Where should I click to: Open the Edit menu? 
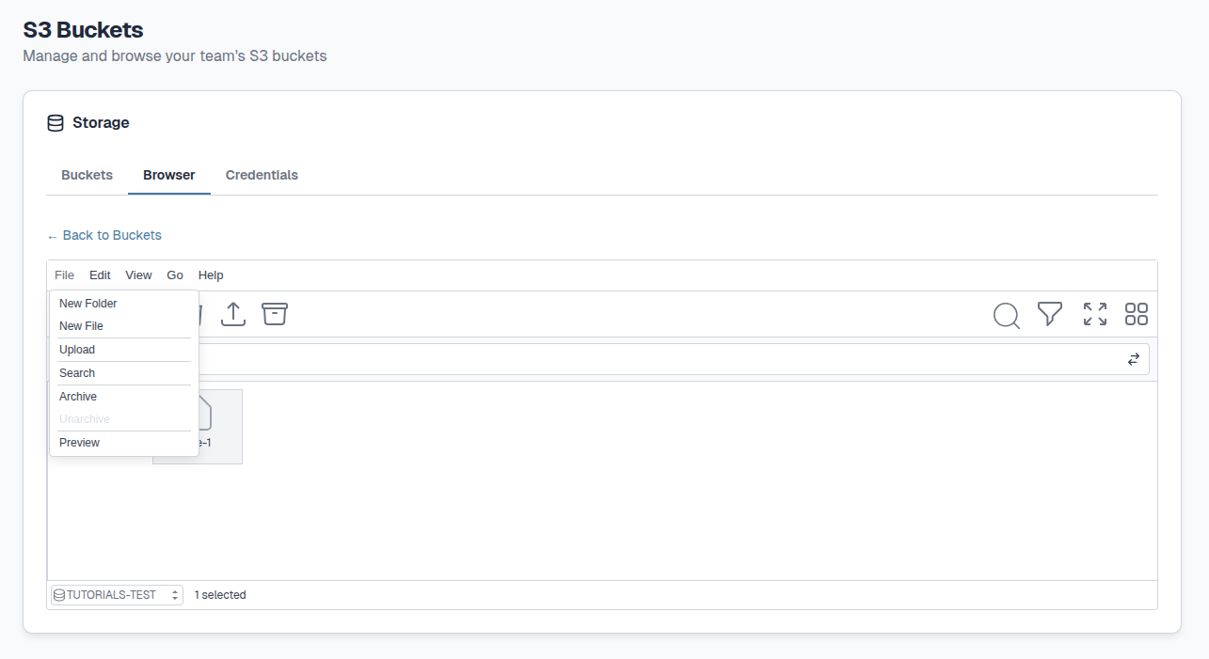click(x=100, y=275)
